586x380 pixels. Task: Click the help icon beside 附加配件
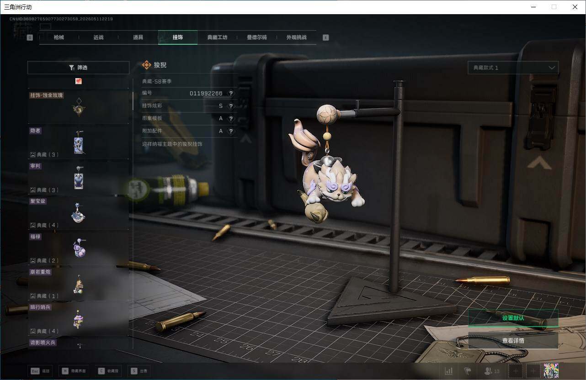pos(231,131)
